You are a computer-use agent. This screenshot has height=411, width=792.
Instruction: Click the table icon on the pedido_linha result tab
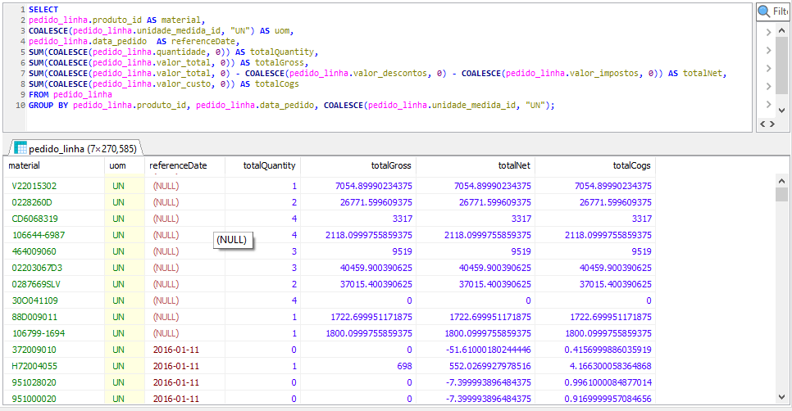point(20,147)
